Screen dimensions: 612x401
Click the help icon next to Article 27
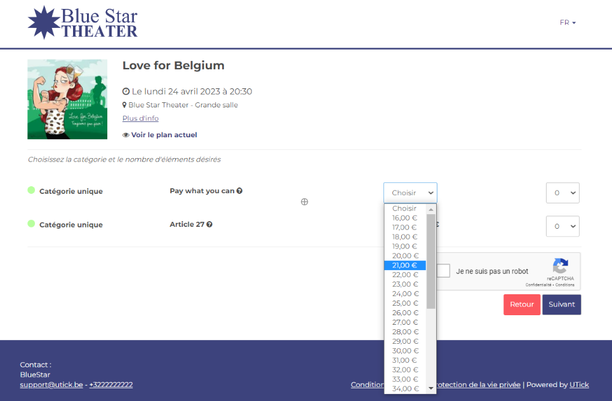210,224
